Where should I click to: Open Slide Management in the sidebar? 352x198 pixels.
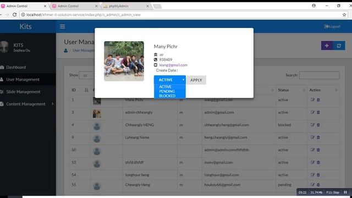click(23, 92)
